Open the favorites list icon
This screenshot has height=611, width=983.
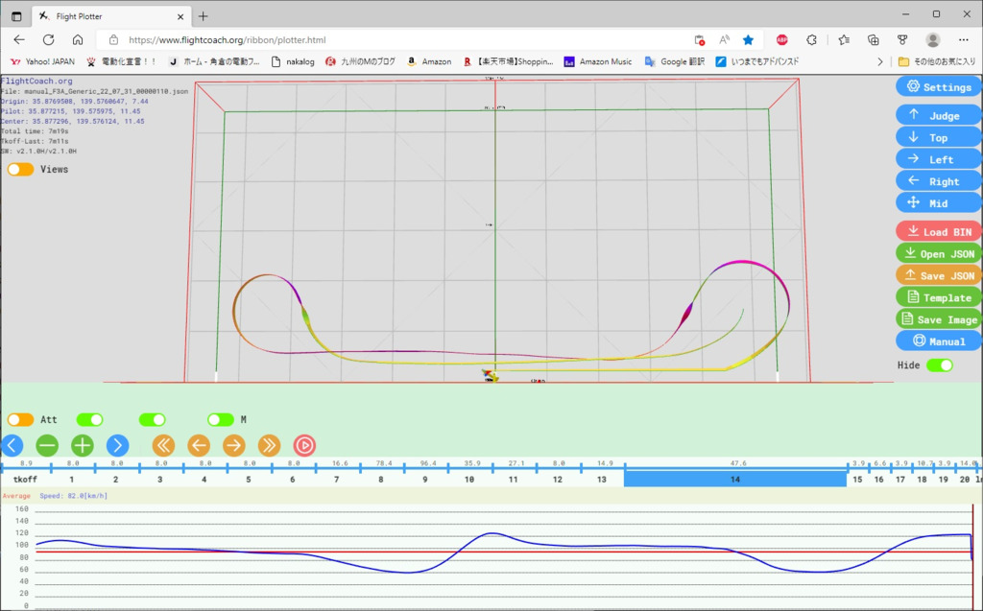click(844, 40)
